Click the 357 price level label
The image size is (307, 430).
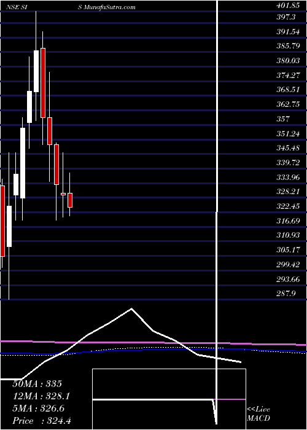(x=284, y=119)
